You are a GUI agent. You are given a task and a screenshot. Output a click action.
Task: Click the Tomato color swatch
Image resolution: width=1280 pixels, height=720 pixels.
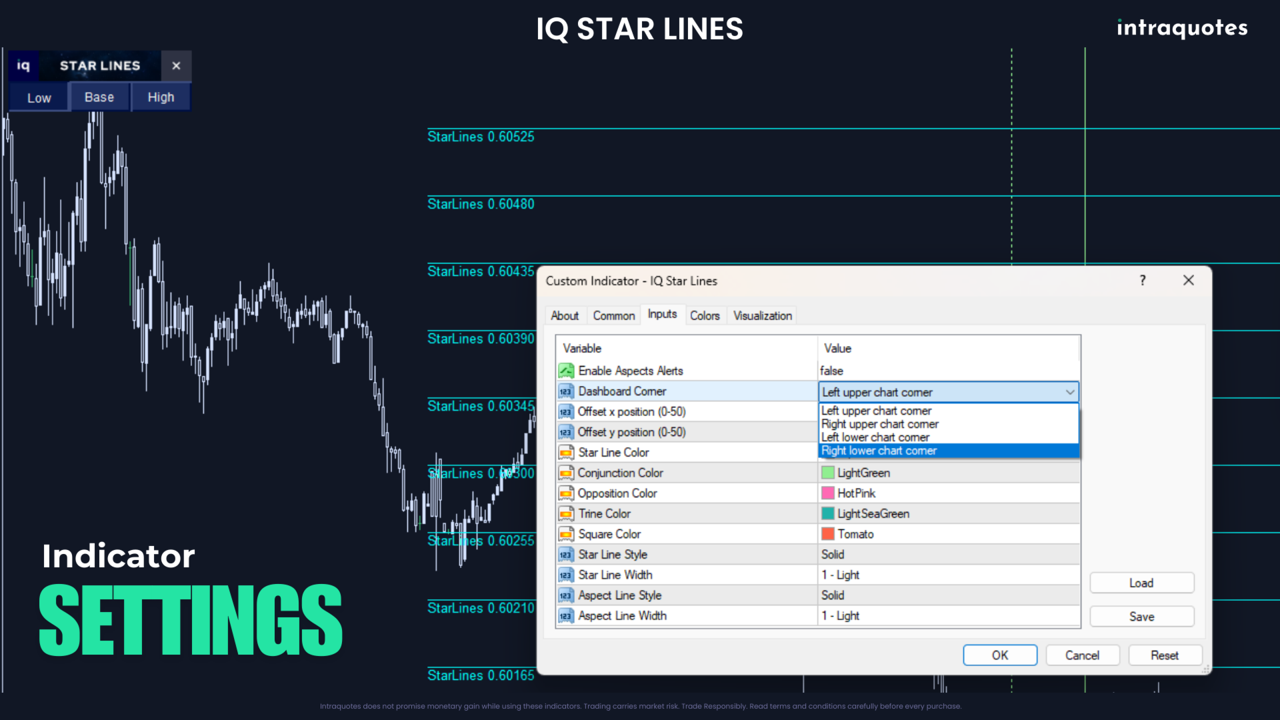pyautogui.click(x=828, y=534)
